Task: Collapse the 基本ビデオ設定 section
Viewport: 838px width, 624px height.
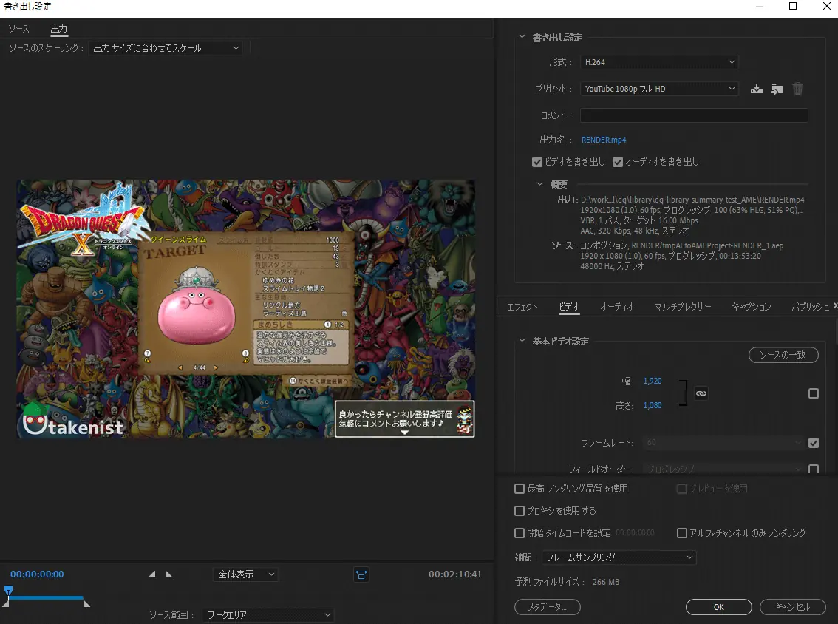Action: click(x=522, y=341)
